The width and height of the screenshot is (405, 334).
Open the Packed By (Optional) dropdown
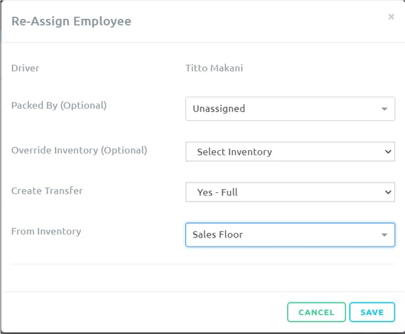290,109
